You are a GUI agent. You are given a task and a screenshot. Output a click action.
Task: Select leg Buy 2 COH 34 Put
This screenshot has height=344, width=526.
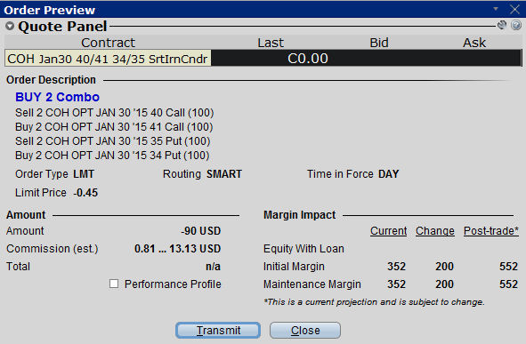112,156
